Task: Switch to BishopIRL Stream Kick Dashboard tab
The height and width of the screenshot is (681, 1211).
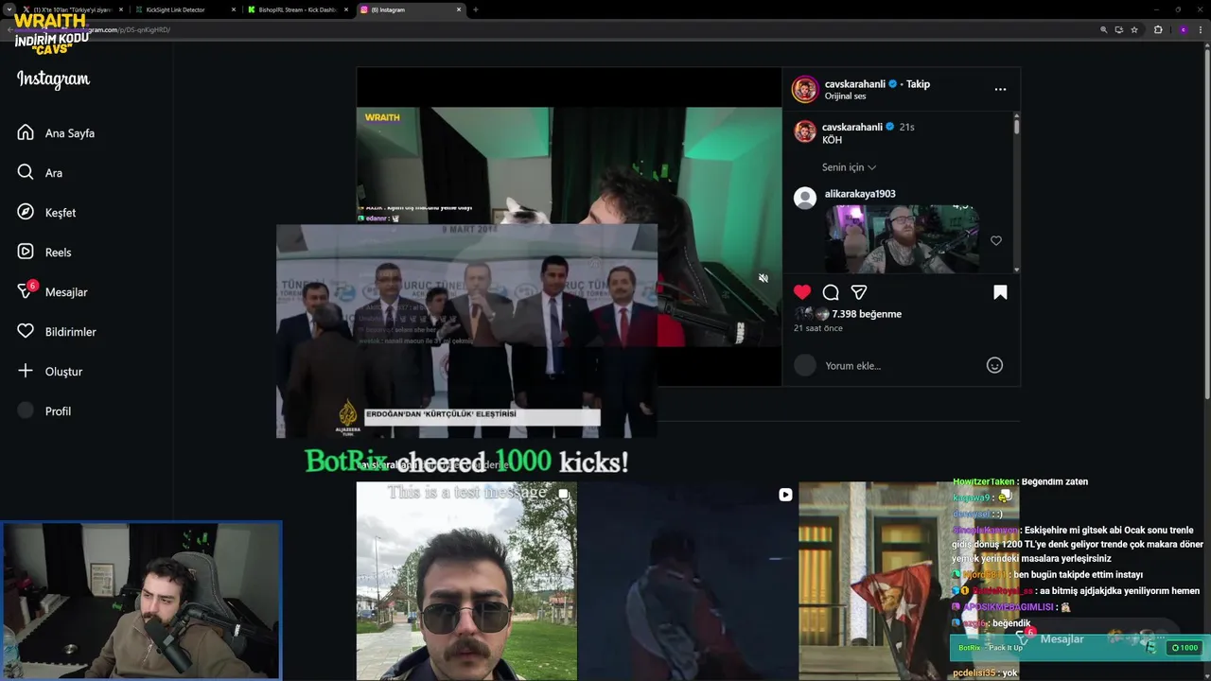Action: pyautogui.click(x=297, y=9)
